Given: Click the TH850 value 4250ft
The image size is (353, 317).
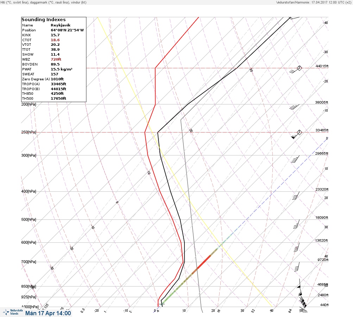Looking at the screenshot, I should [57, 93].
